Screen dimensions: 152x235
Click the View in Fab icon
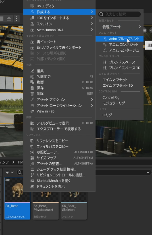(32, 111)
